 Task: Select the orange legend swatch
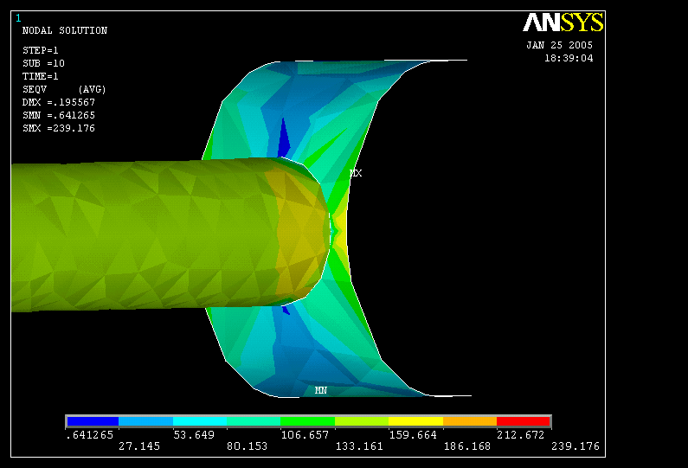click(470, 421)
